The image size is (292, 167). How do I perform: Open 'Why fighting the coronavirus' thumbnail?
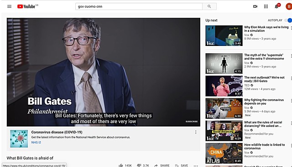point(224,108)
